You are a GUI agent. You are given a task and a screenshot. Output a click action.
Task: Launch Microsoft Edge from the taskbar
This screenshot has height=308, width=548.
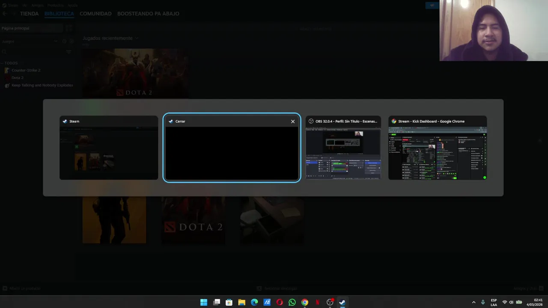tap(254, 302)
